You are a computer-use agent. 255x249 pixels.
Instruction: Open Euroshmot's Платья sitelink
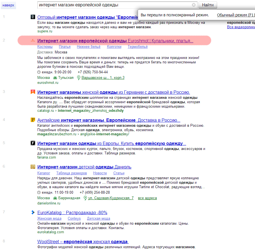(64, 47)
